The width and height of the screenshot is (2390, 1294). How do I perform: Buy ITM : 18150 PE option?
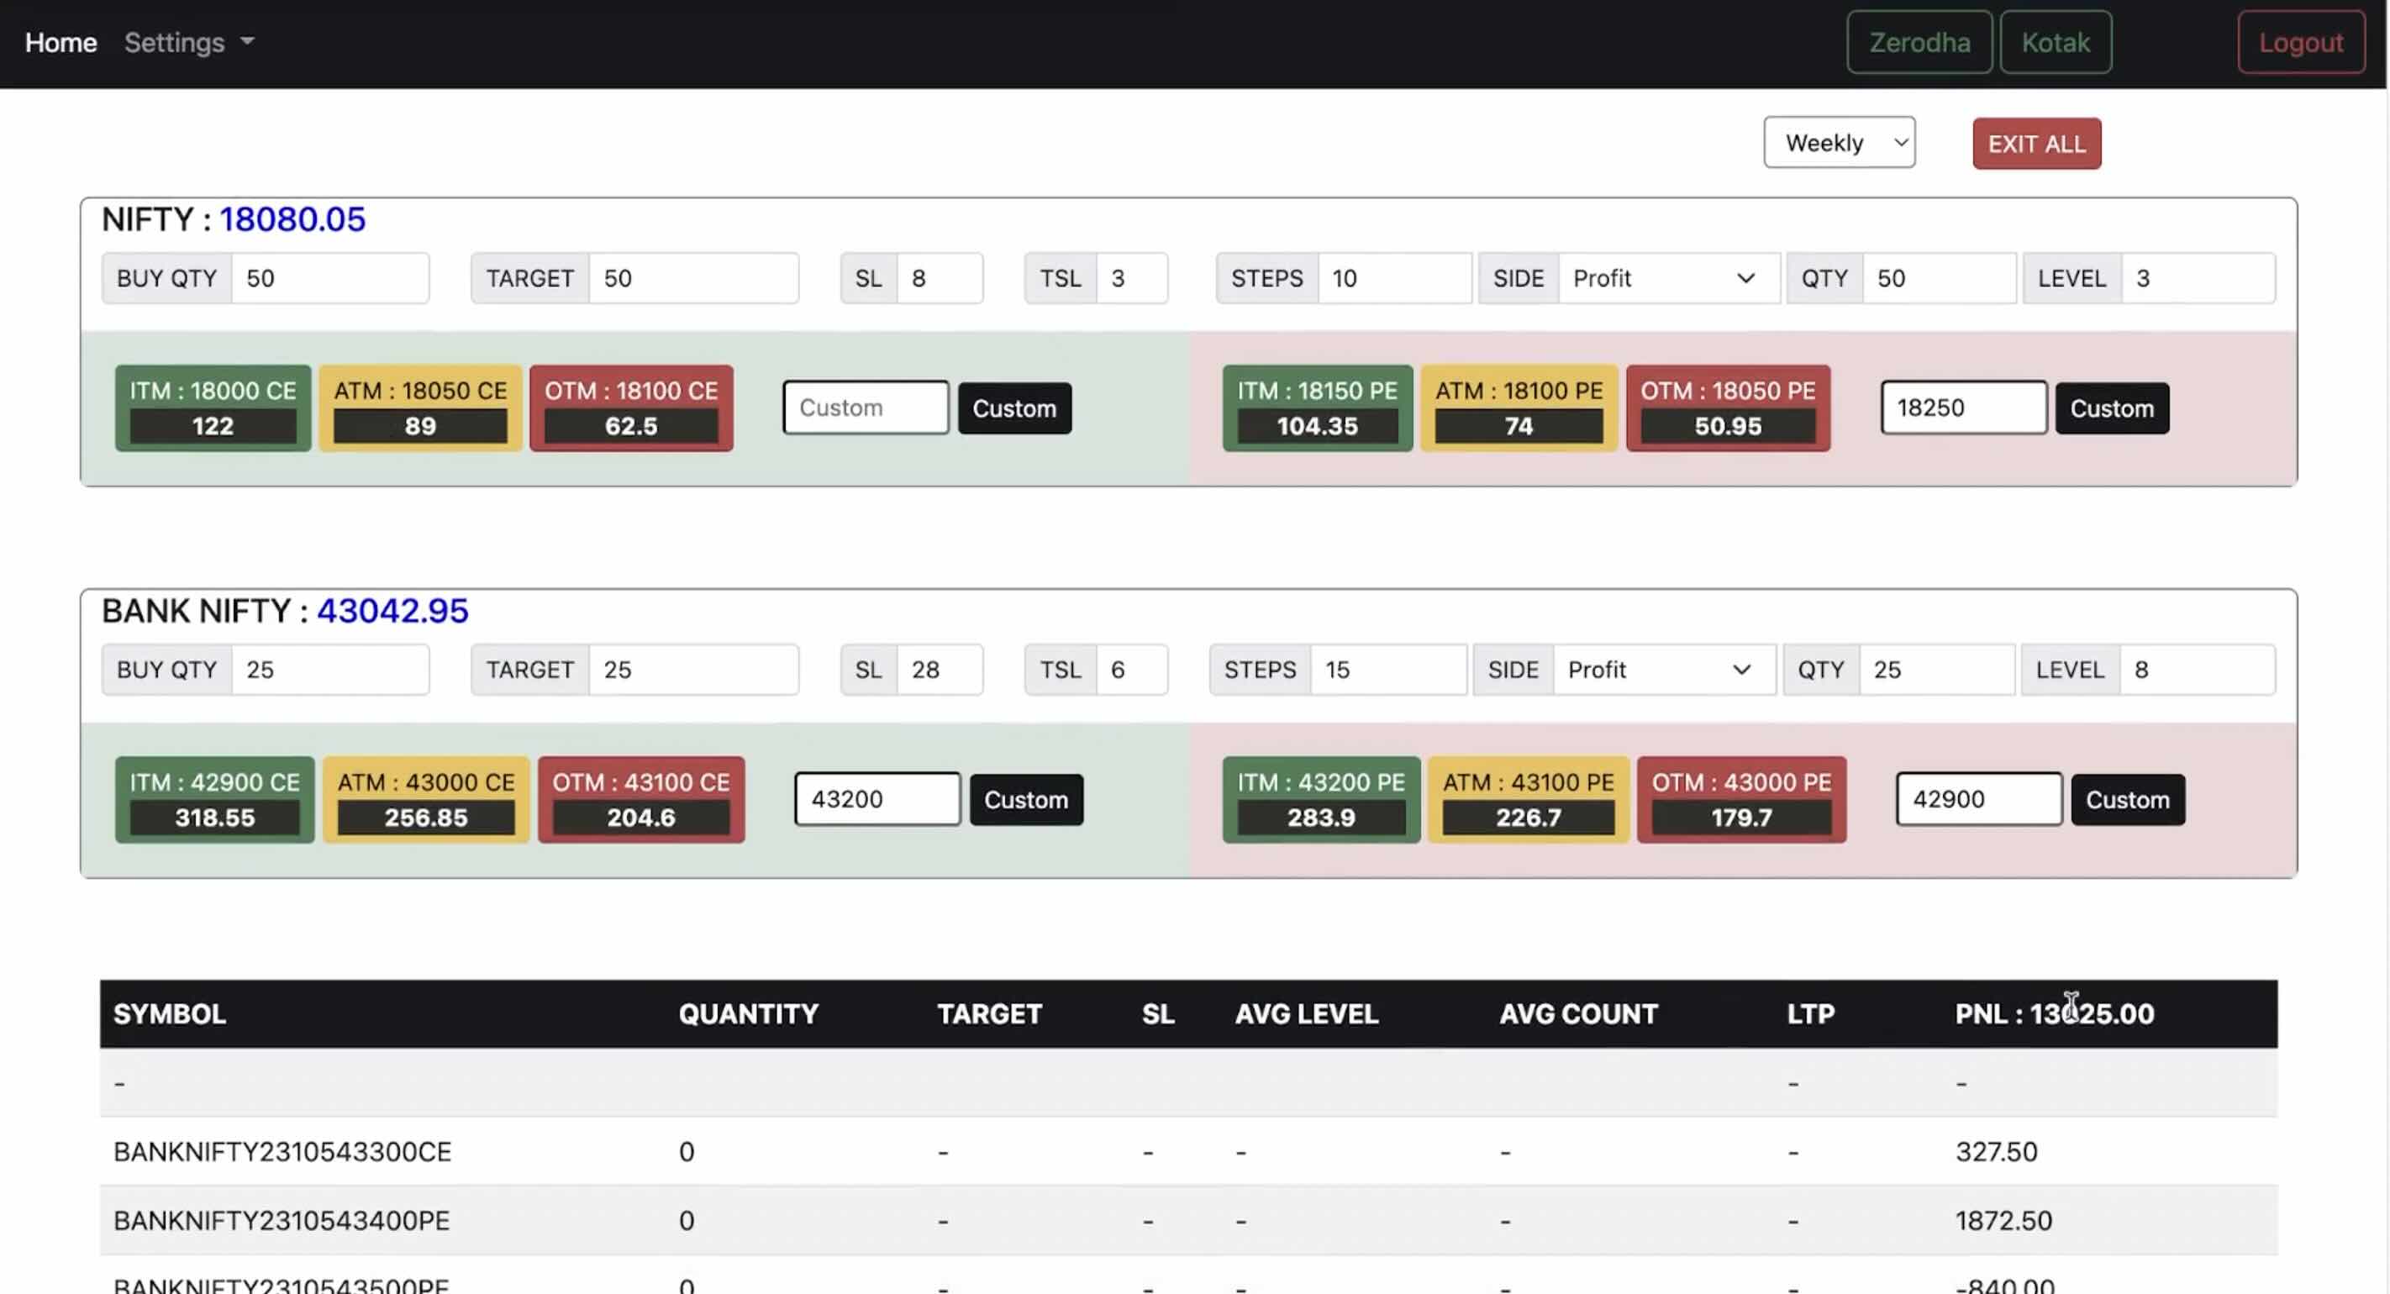(1318, 408)
